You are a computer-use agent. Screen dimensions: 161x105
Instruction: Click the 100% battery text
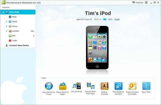[110, 19]
